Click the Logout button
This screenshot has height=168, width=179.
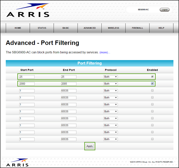(164, 10)
